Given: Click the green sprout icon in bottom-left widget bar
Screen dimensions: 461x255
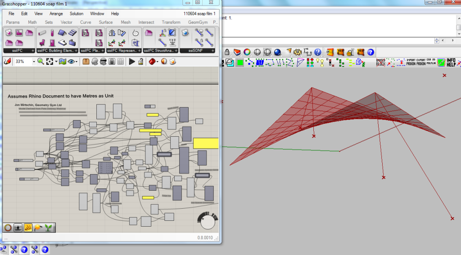Looking at the screenshot, I should tap(48, 228).
